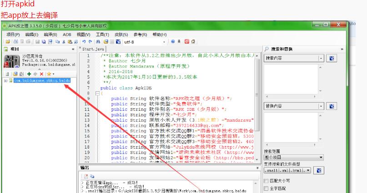The width and height of the screenshot is (367, 193).
Task: Click the replace button next to 替换内容
Action: point(332,106)
